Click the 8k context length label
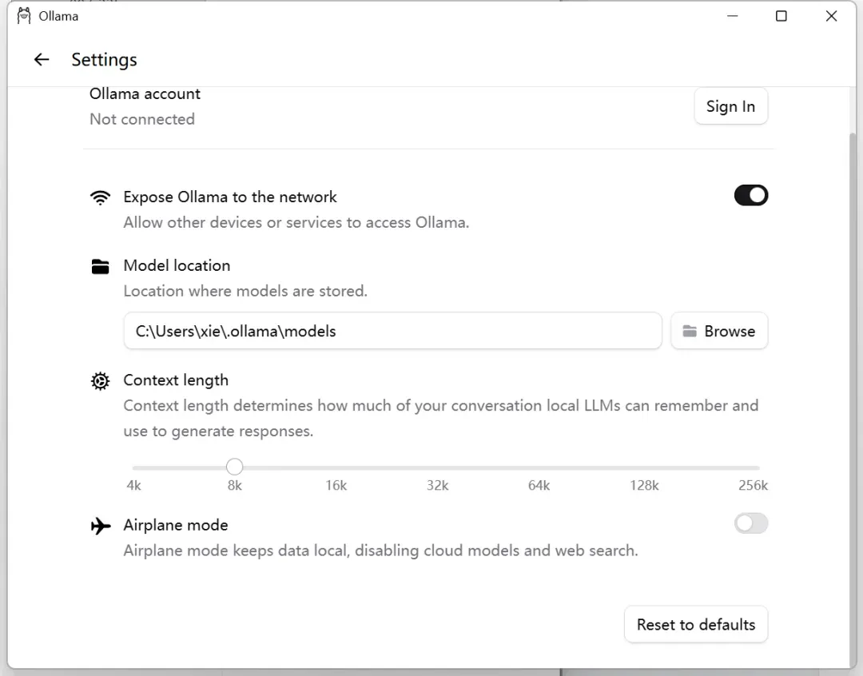This screenshot has width=863, height=676. pos(234,485)
